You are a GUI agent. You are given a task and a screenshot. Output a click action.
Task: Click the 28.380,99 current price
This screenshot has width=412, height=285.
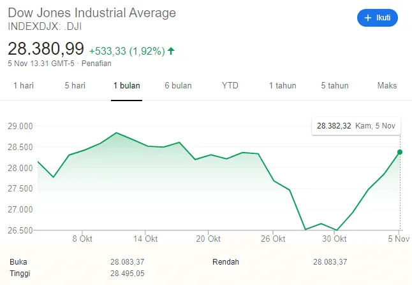pos(45,49)
